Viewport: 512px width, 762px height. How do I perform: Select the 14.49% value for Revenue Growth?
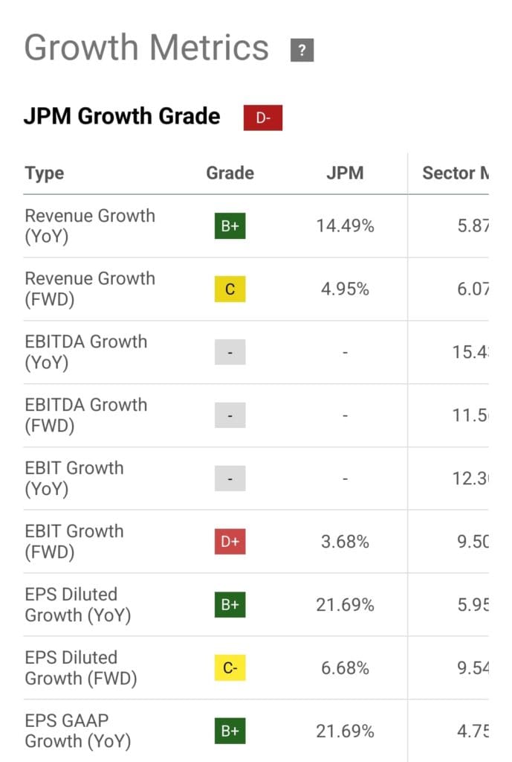click(346, 225)
